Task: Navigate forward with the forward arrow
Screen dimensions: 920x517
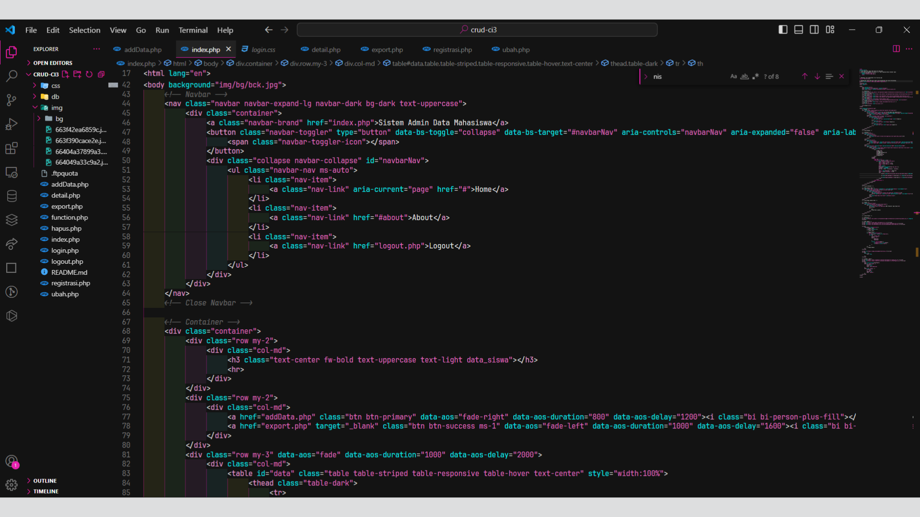Action: click(285, 30)
